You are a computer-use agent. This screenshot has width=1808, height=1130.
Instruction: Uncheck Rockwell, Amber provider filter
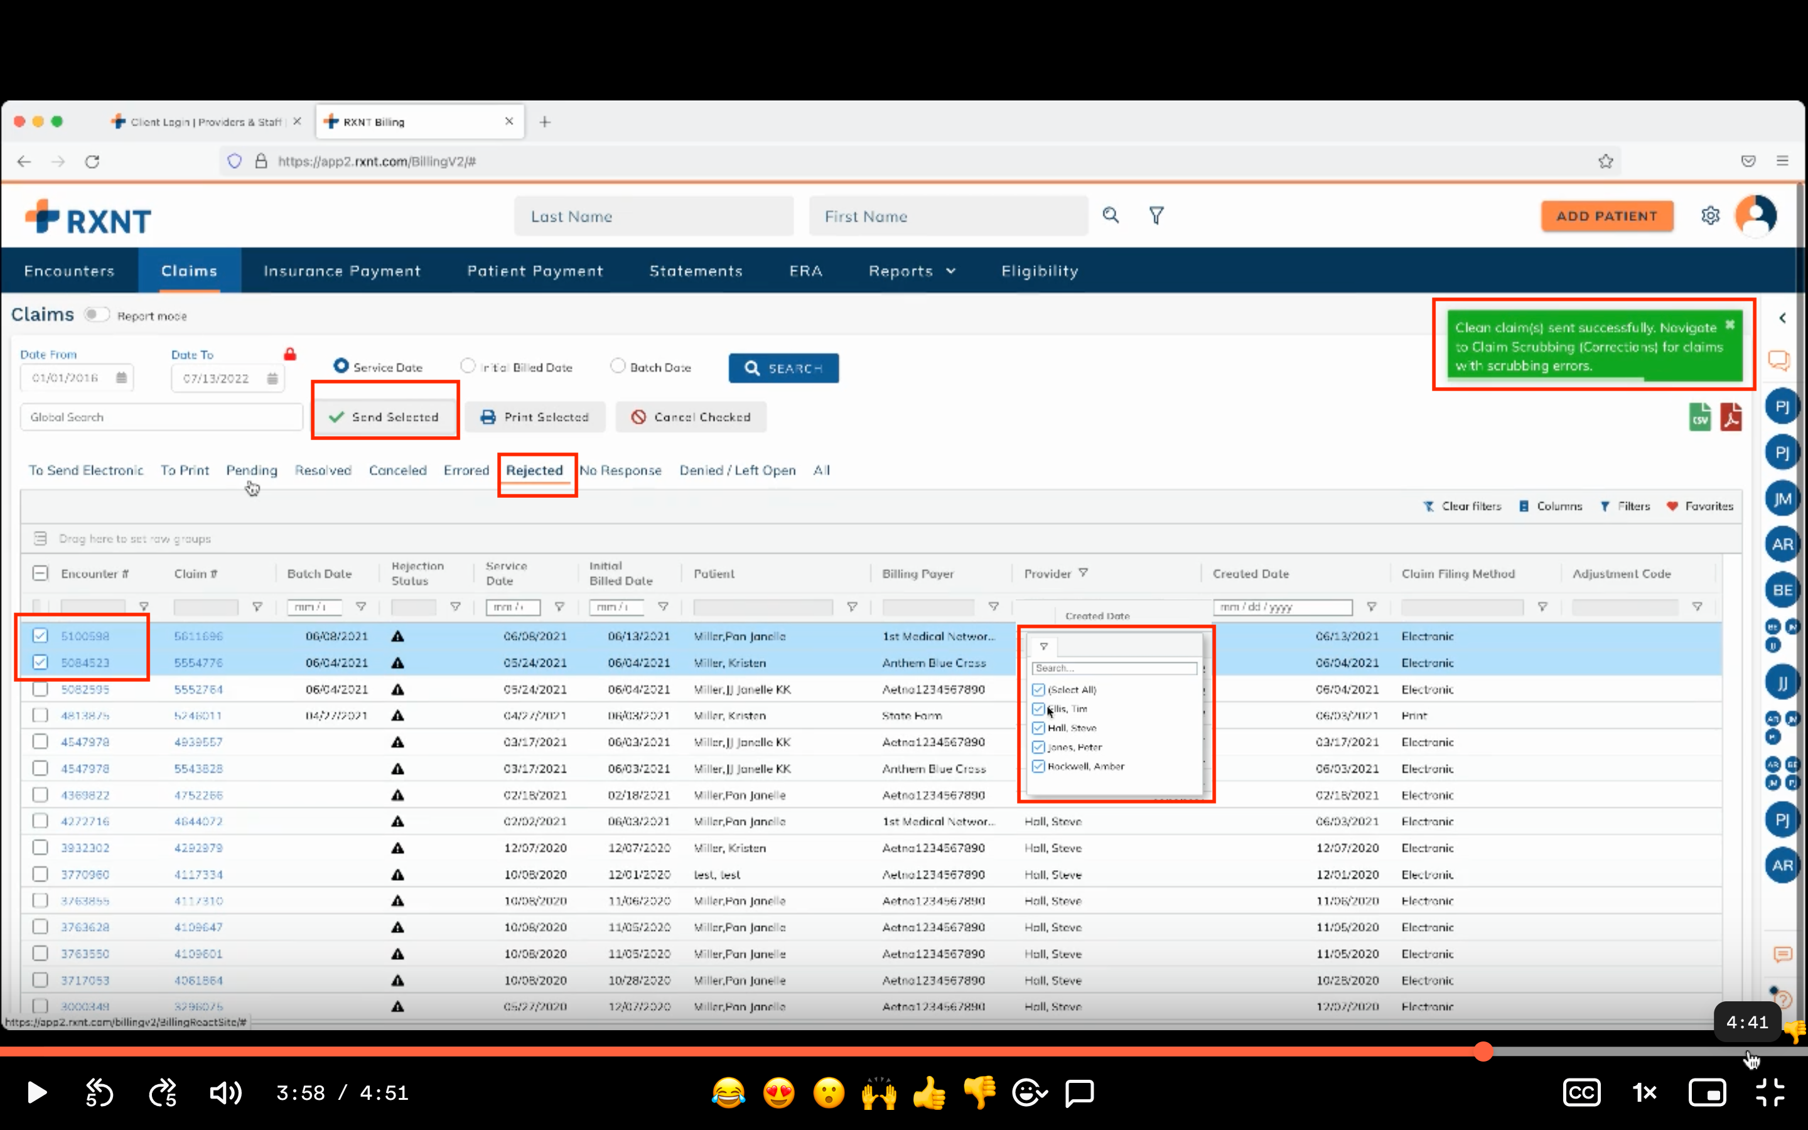(x=1038, y=766)
